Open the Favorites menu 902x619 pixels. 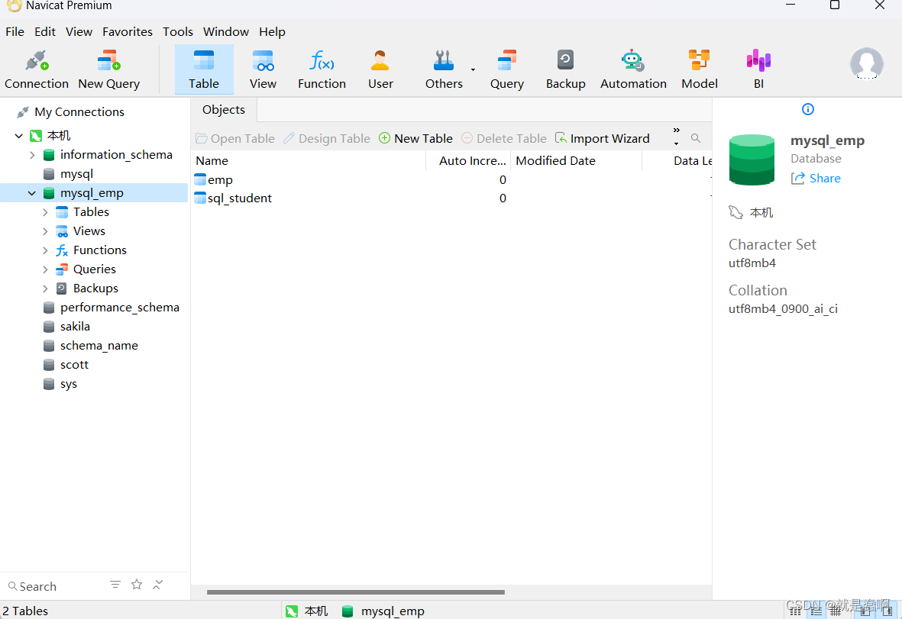click(x=127, y=31)
